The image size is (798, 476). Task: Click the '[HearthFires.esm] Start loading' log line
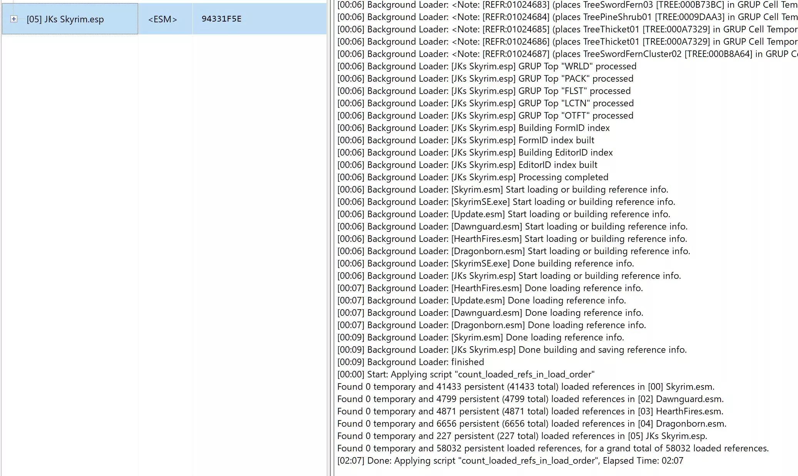pos(512,239)
